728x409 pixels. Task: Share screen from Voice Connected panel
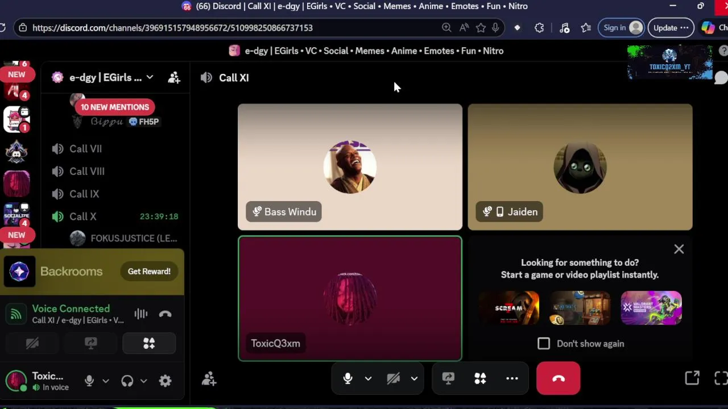pos(90,343)
